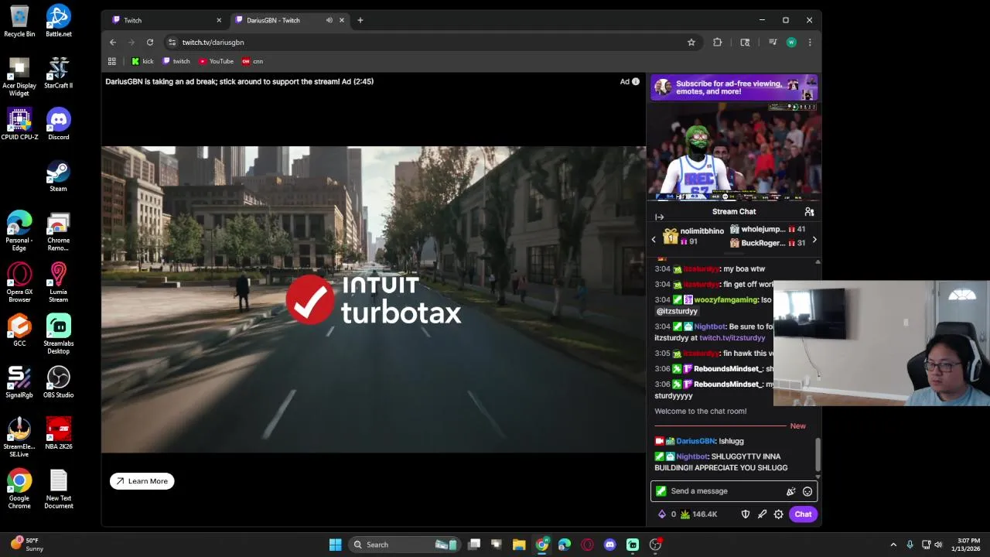
Task: Show next gift leaderboard entries
Action: coord(814,240)
